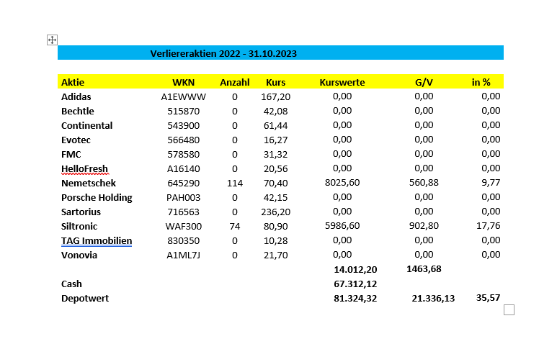The width and height of the screenshot is (539, 344).
Task: Click the Kurs value '21,70'
Action: 276,255
